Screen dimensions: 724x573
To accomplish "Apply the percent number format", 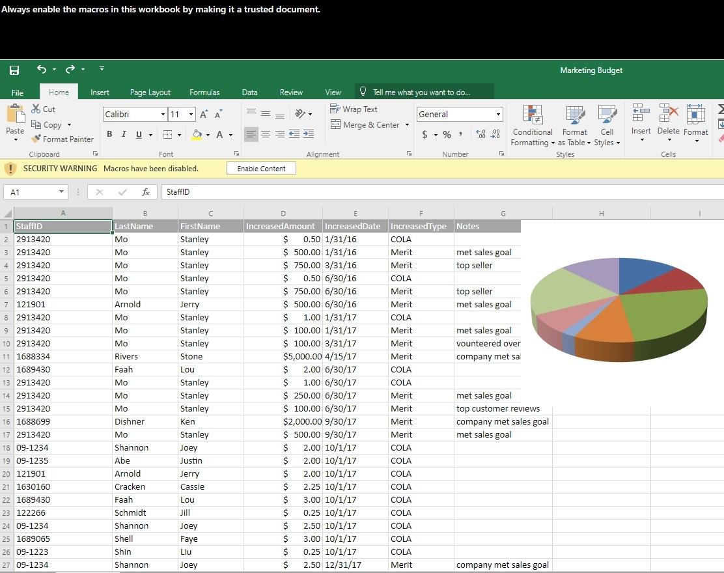I will point(447,135).
